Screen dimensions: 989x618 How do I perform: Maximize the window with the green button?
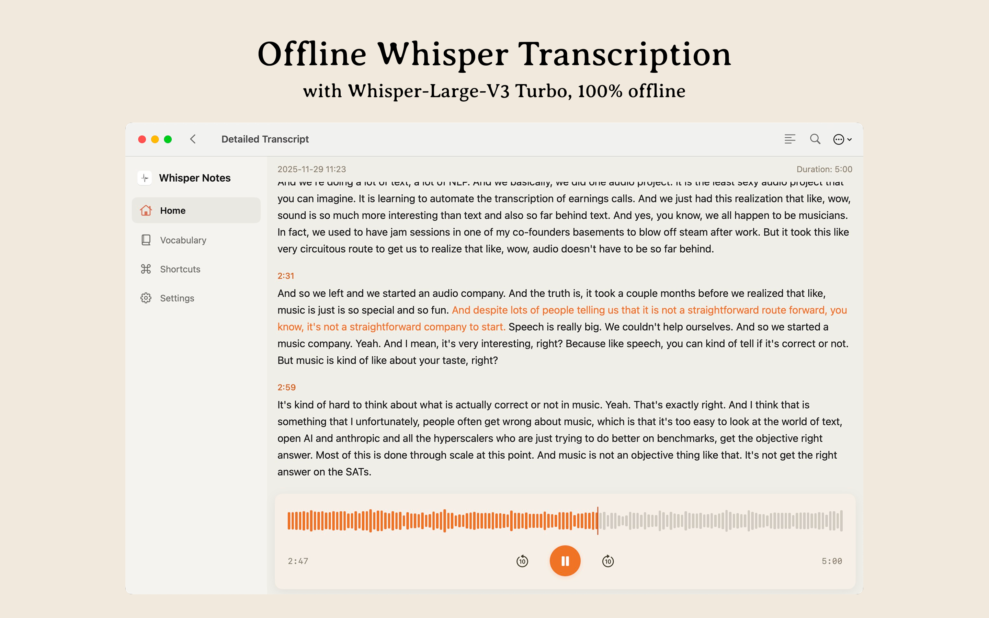pos(168,139)
